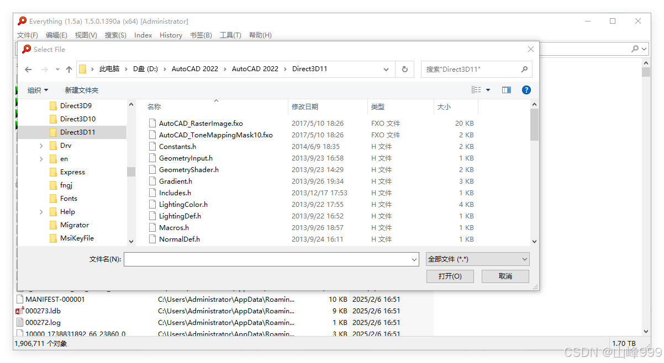Click the 打开(O) button

point(450,276)
